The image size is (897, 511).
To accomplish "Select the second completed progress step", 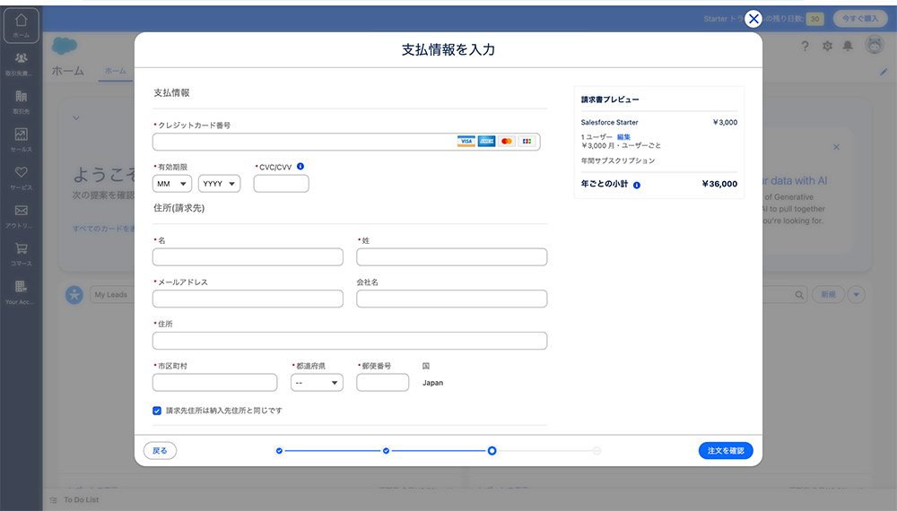I will 386,451.
